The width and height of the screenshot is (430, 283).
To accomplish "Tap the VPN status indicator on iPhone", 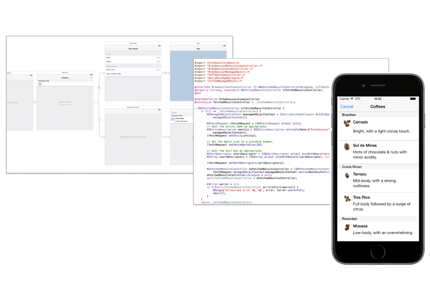I will [357, 99].
